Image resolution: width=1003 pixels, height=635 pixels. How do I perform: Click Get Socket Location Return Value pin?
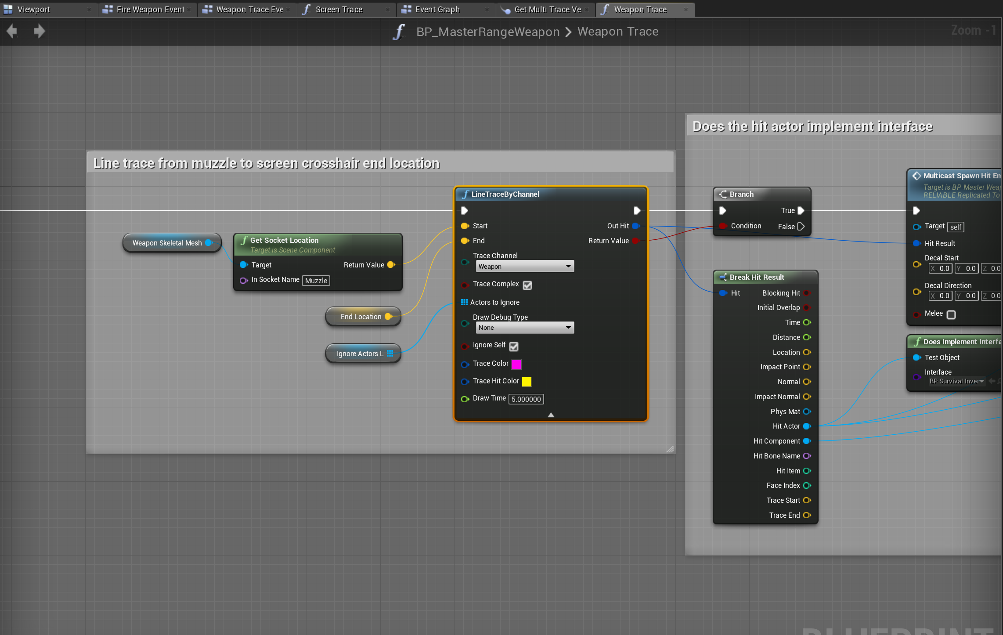click(x=391, y=265)
